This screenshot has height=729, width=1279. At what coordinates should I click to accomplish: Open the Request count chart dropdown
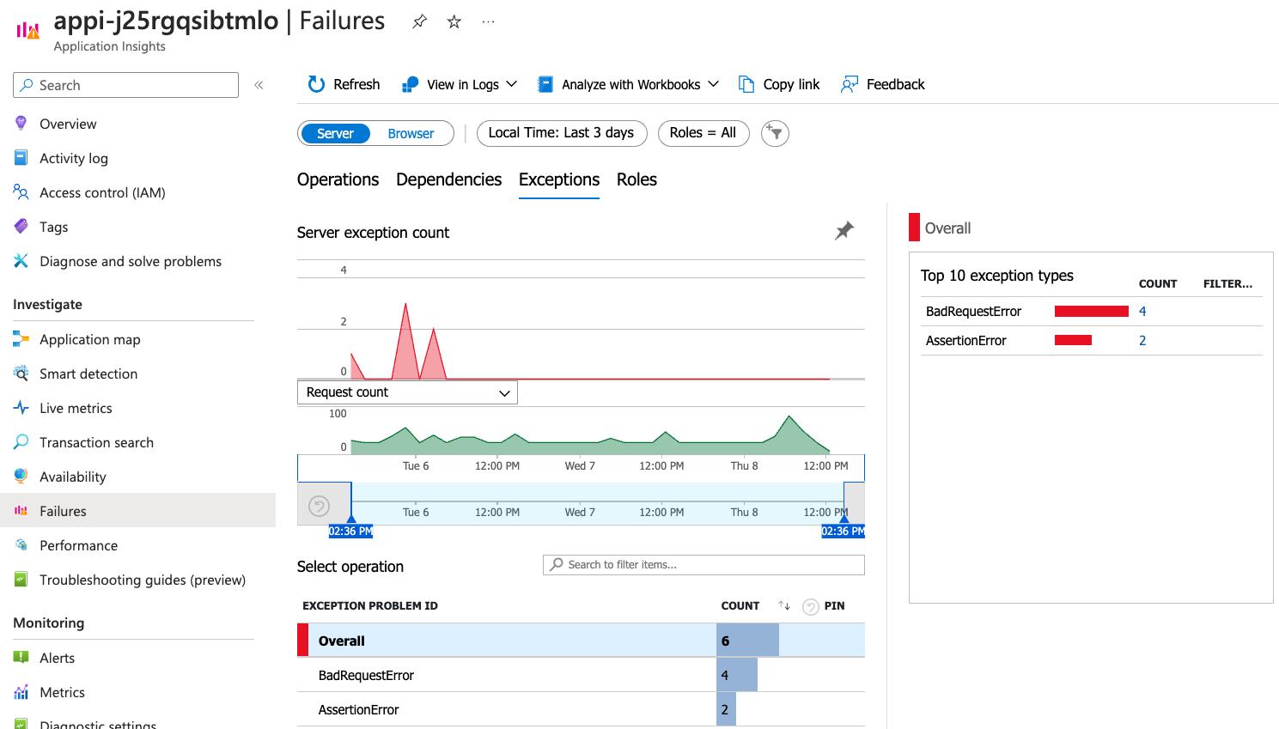click(x=407, y=392)
